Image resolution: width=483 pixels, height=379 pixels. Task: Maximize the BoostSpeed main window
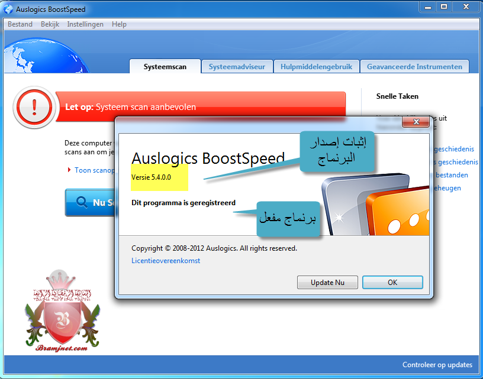click(x=444, y=7)
